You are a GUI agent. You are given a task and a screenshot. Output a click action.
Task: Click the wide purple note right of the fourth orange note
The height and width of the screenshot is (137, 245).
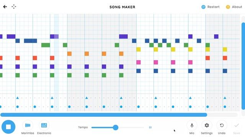click(x=123, y=37)
